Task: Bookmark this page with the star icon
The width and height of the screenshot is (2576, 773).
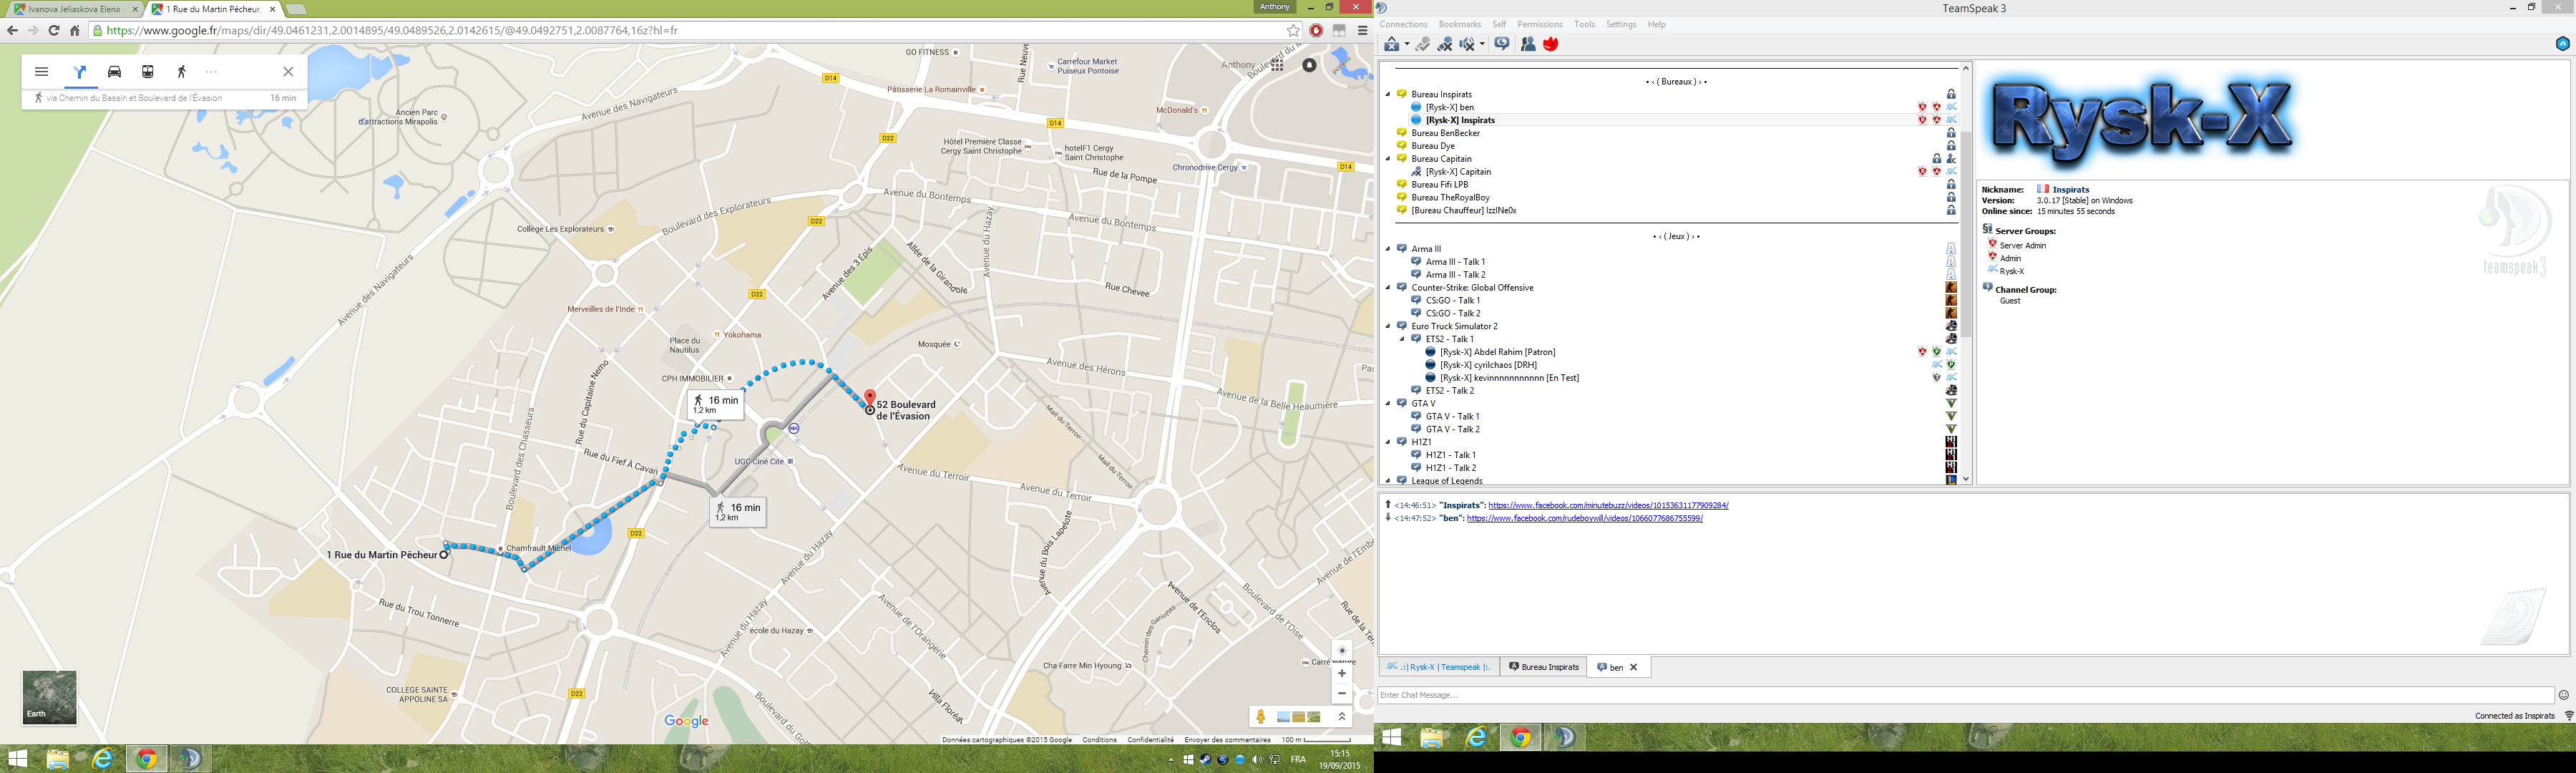Action: (x=1293, y=30)
